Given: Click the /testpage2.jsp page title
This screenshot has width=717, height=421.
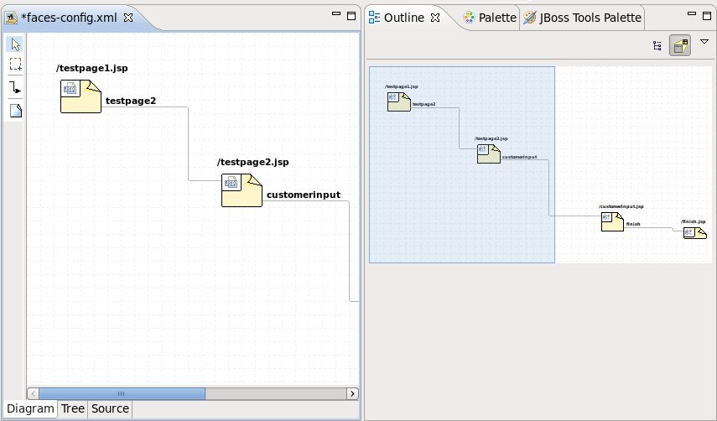Looking at the screenshot, I should 253,162.
